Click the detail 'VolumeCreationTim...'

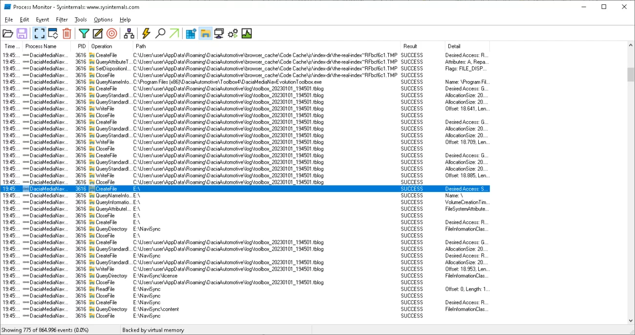tap(467, 202)
